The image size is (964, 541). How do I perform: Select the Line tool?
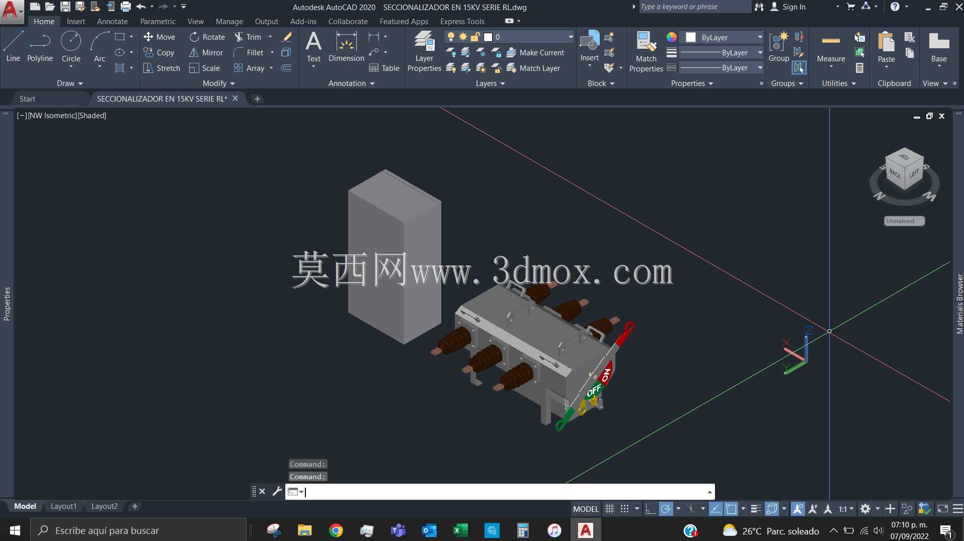coord(13,46)
